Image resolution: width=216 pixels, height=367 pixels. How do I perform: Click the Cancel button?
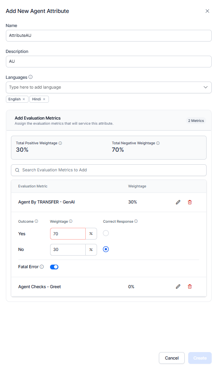coord(172,358)
